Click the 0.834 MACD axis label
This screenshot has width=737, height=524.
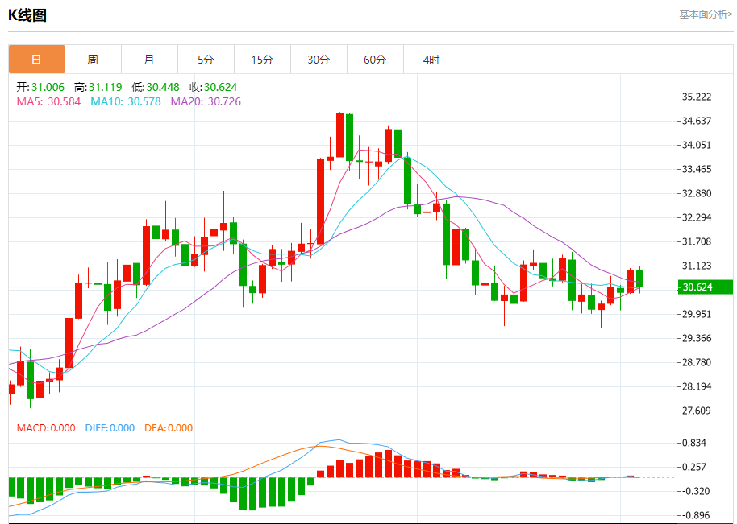pos(693,443)
